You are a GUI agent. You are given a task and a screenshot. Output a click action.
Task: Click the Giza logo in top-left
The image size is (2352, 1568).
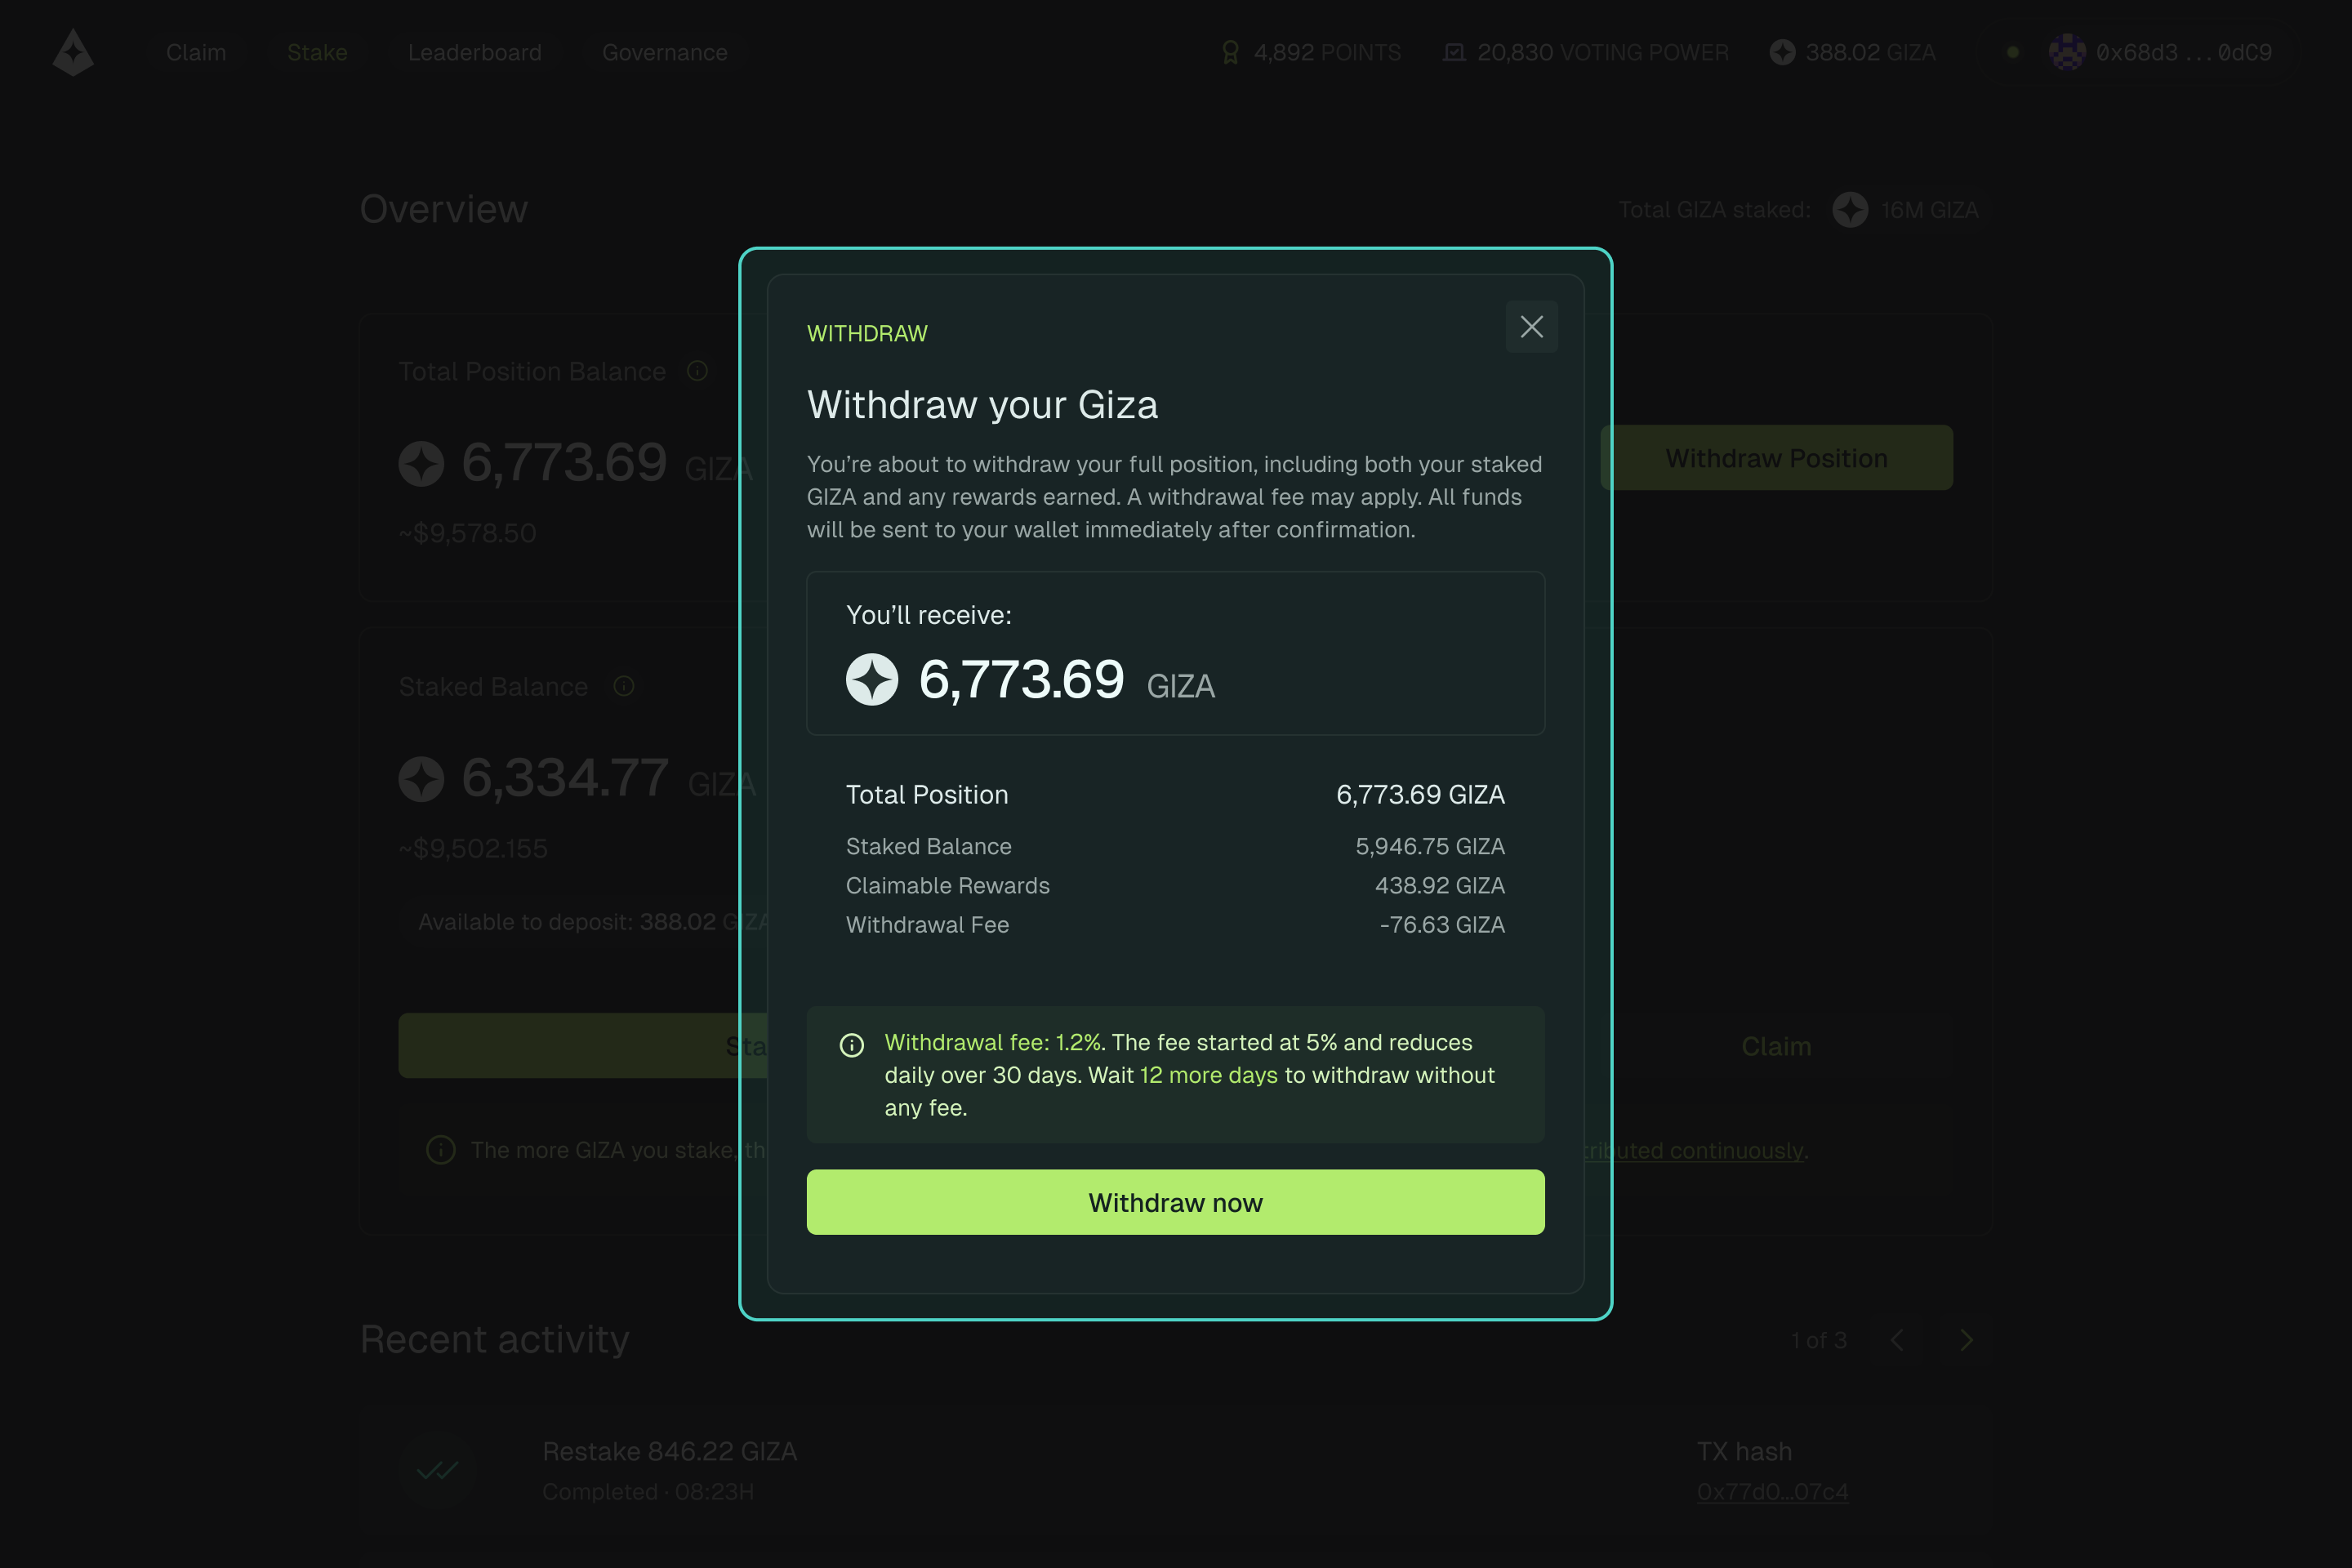(73, 52)
